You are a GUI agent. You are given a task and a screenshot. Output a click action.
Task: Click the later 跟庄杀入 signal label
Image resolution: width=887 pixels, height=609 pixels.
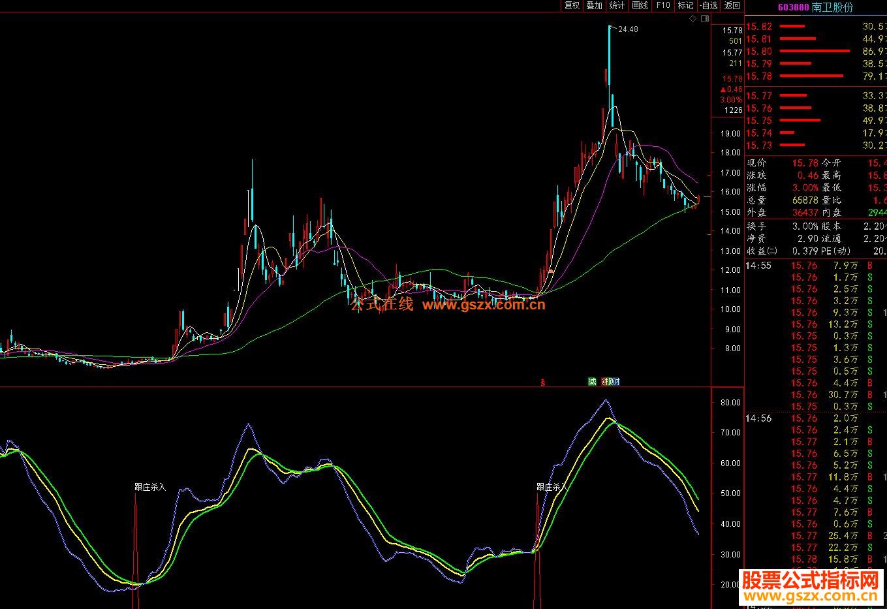552,487
